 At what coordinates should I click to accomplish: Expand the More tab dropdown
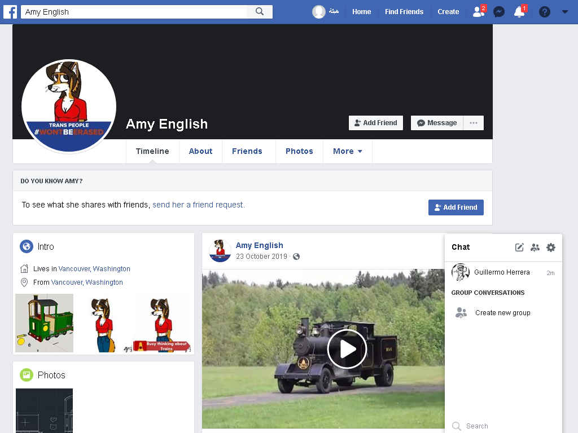[x=348, y=151]
